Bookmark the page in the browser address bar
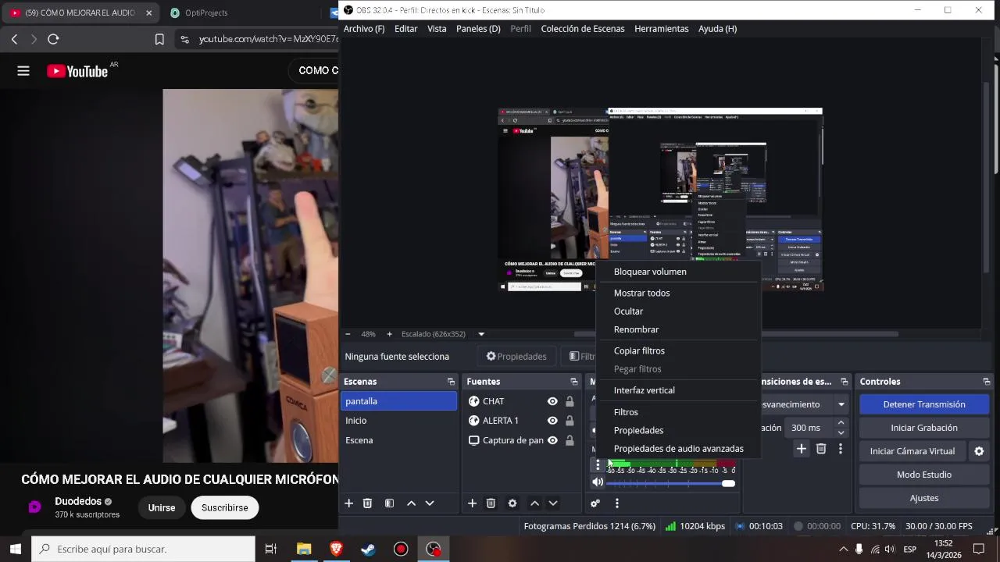This screenshot has height=562, width=1000. (159, 39)
